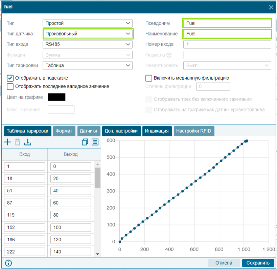This screenshot has width=277, height=269.
Task: Select Выход cell with value 0
Action: [71, 166]
